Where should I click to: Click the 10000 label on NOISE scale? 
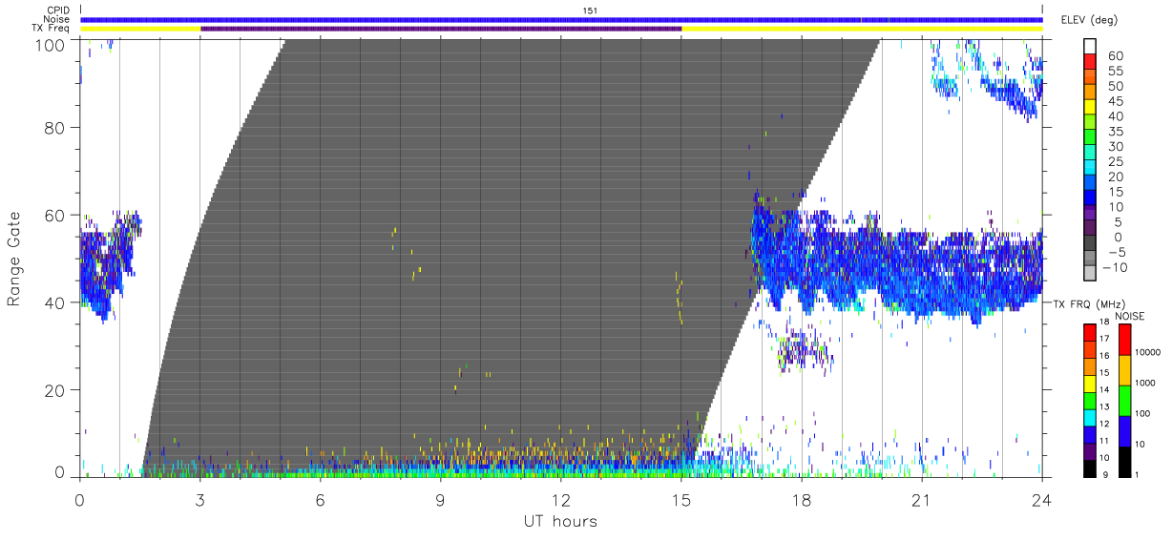[x=1149, y=352]
